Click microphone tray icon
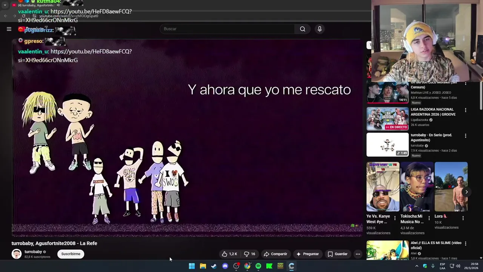The height and width of the screenshot is (272, 483). tap(433, 266)
